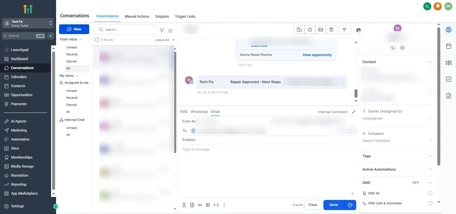Open the custom values curly-braces icon

tap(216, 205)
